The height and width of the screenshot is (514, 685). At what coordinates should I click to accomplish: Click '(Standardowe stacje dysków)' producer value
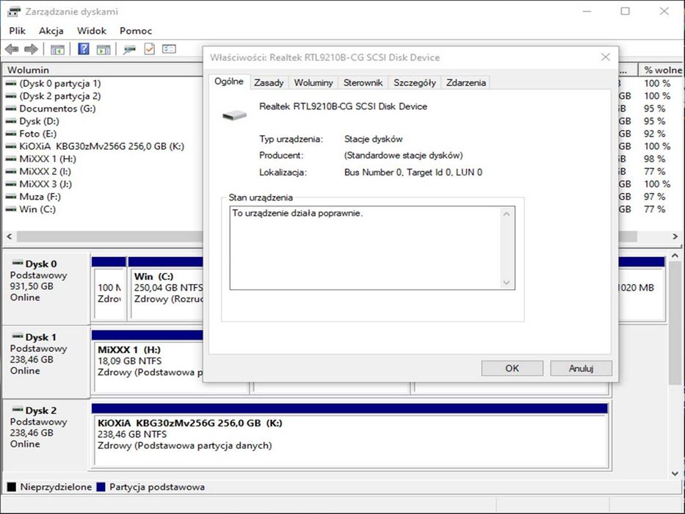click(x=404, y=155)
